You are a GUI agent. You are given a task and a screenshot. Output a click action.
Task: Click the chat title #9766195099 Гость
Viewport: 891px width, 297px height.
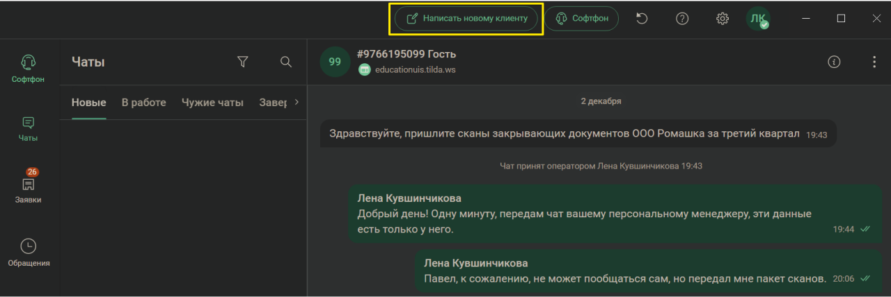coord(407,54)
